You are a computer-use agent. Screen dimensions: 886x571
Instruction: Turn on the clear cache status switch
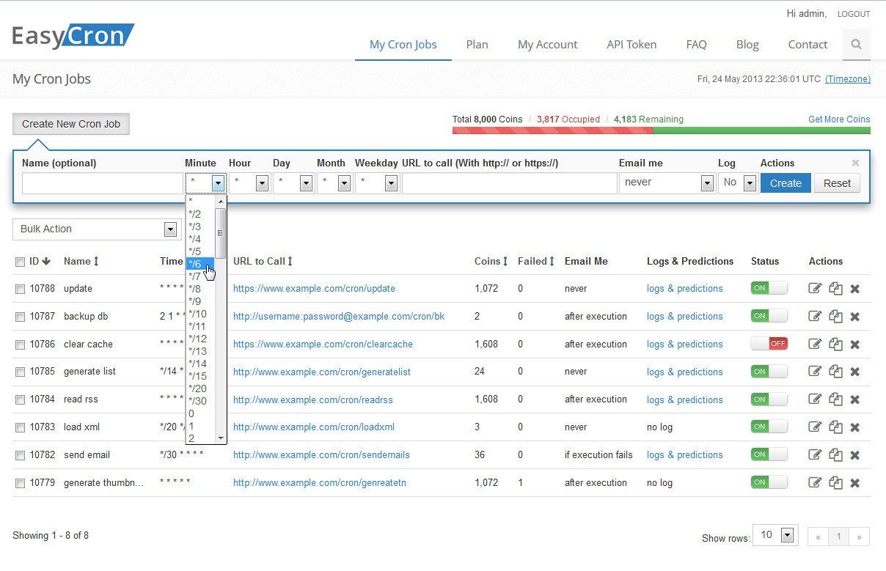pos(769,343)
